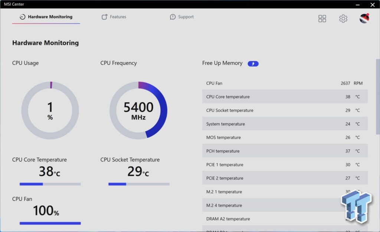The image size is (380, 232).
Task: Select the Hardware Monitoring tab
Action: point(46,17)
